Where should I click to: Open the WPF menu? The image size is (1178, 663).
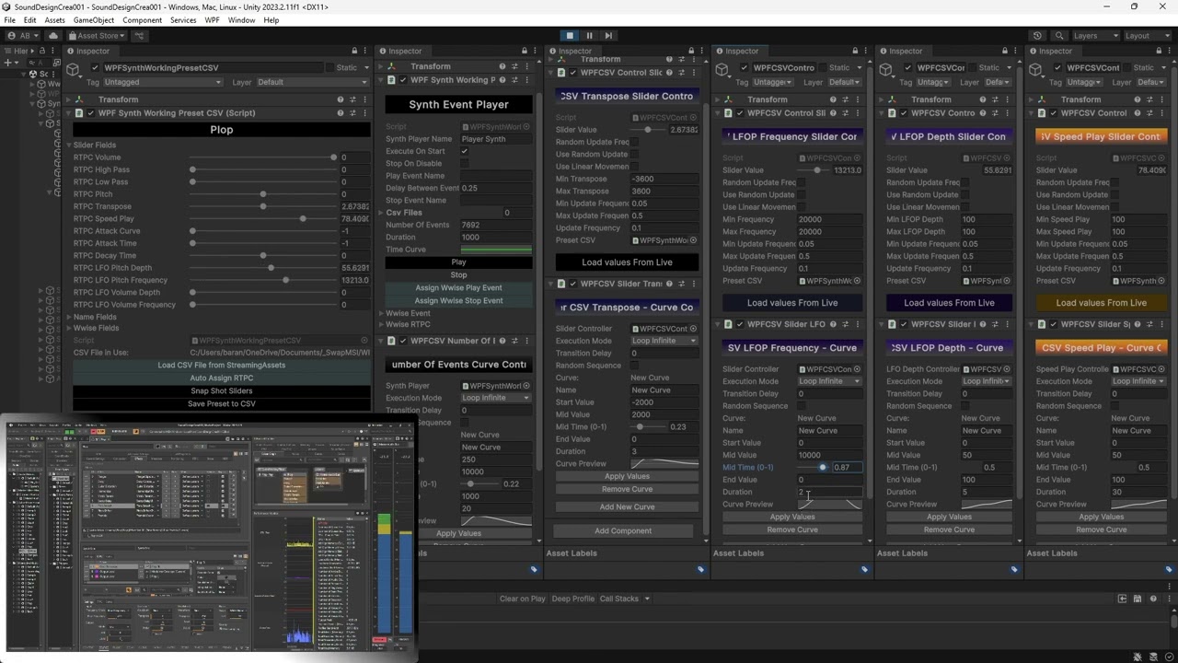(x=212, y=19)
